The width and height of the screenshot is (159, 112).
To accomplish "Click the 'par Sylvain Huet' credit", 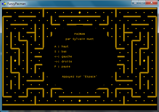I will [80, 39].
